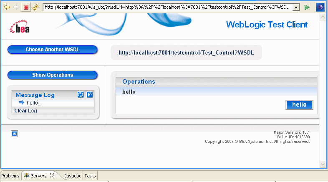Click the Choose Another WSDL button
The height and width of the screenshot is (182, 328).
(x=52, y=50)
